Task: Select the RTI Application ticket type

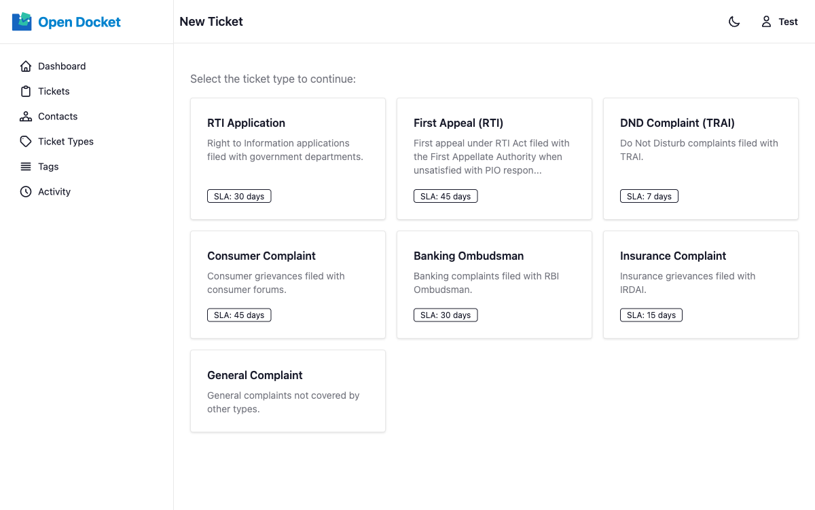Action: (287, 158)
